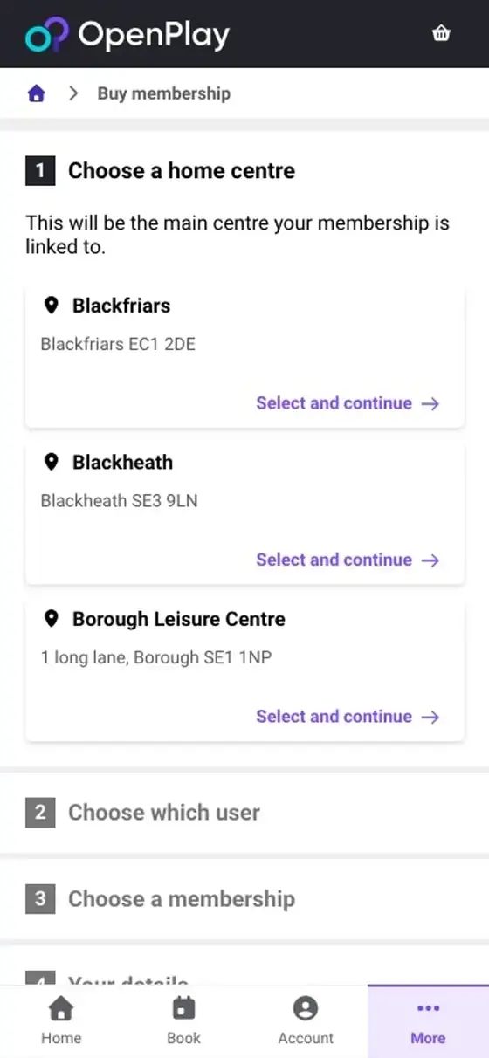Click the breadcrumb chevron separator
The width and height of the screenshot is (489, 1058).
click(x=73, y=93)
